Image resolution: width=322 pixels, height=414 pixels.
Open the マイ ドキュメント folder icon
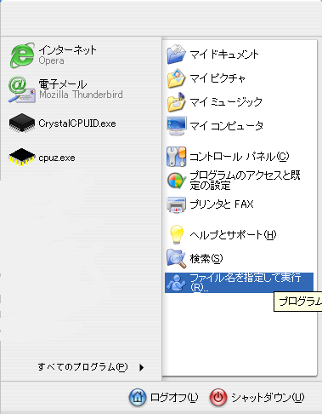tap(176, 55)
